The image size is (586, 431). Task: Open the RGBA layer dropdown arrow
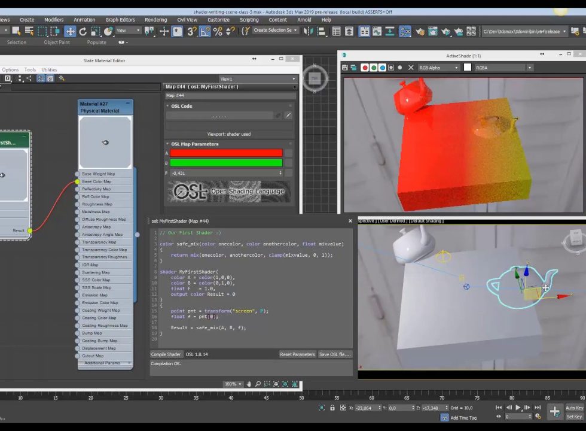coord(530,68)
